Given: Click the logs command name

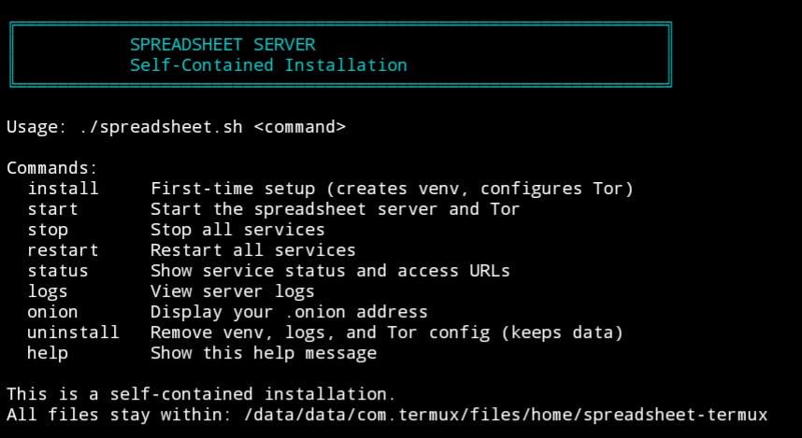Looking at the screenshot, I should click(48, 291).
